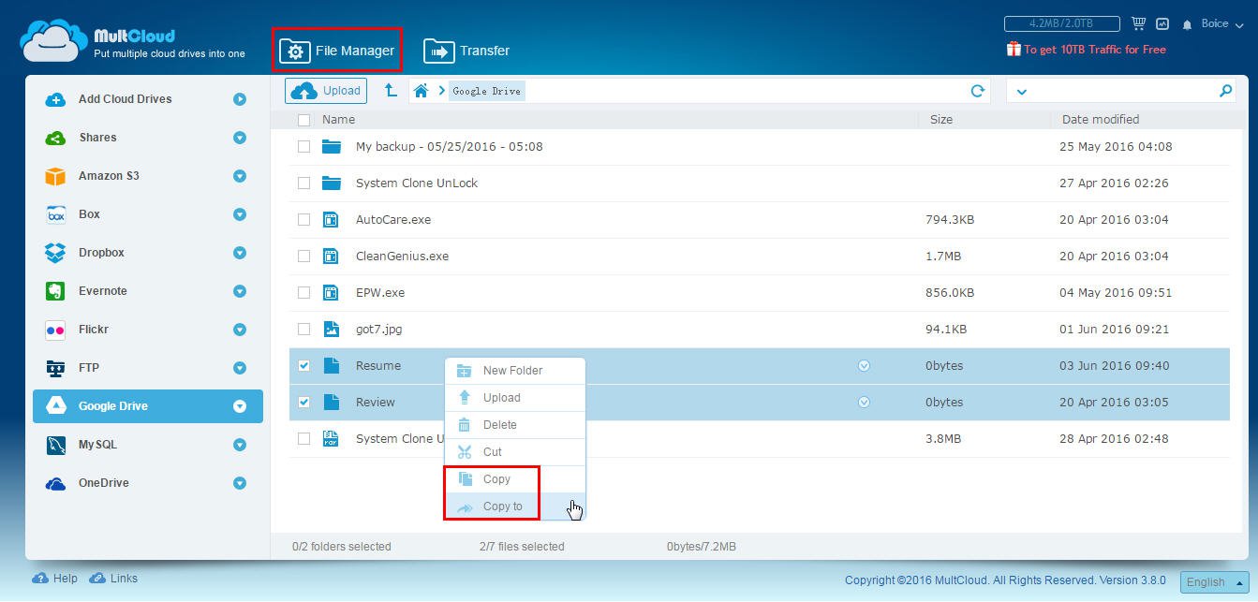This screenshot has width=1258, height=602.
Task: Click the Upload button in toolbar
Action: (x=326, y=91)
